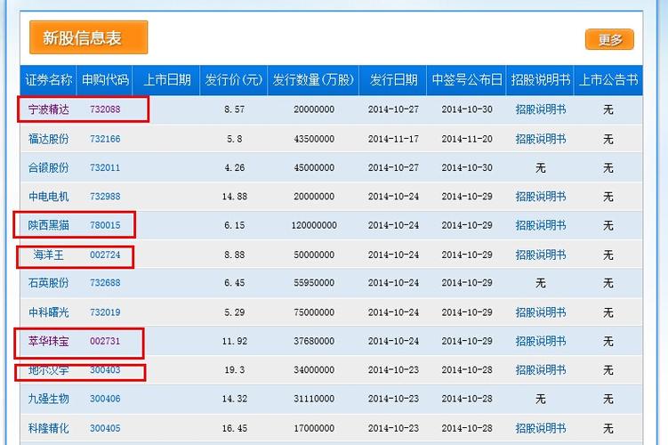Click subscription code 002731
Image resolution: width=668 pixels, height=445 pixels.
pyautogui.click(x=105, y=341)
